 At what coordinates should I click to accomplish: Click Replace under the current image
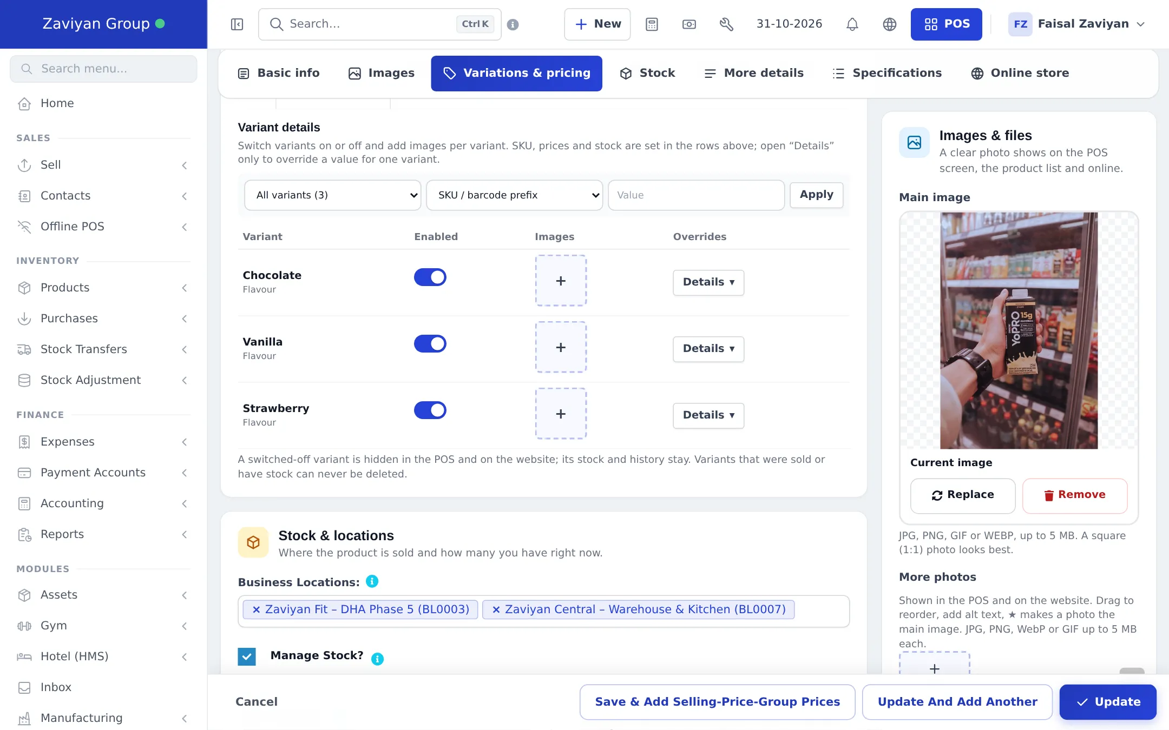963,495
